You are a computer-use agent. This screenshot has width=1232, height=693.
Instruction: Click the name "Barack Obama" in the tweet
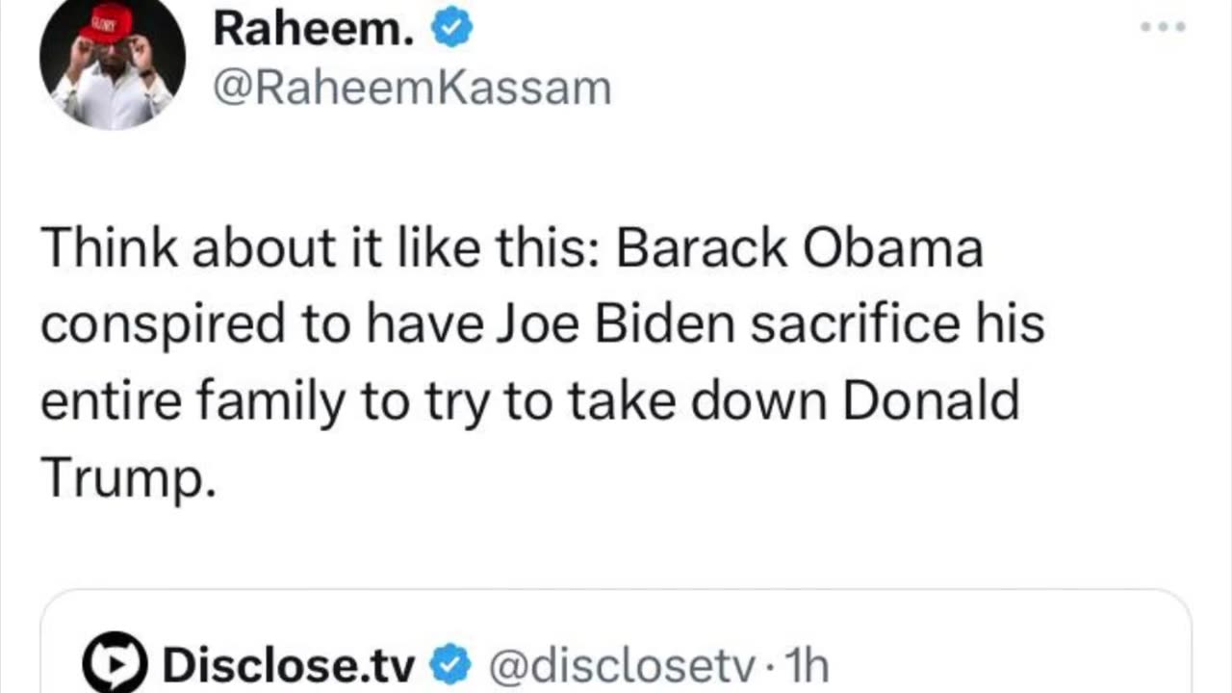coord(799,250)
